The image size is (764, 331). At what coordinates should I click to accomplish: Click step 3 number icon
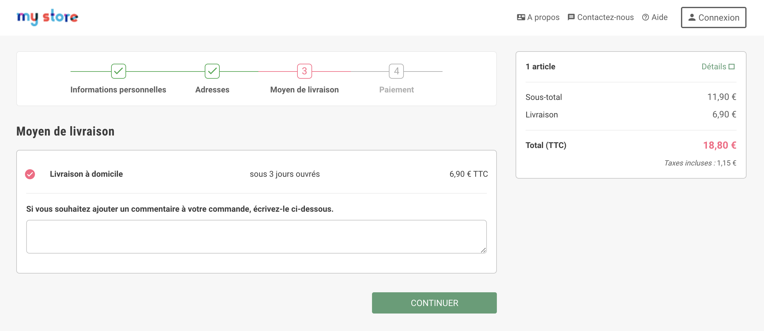click(305, 71)
